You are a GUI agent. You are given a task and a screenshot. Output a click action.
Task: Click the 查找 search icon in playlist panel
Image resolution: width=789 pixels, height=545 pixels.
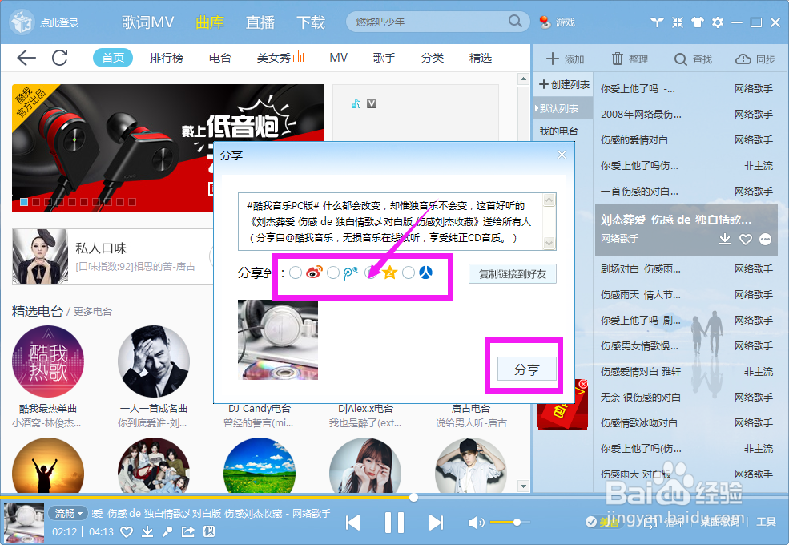pyautogui.click(x=680, y=59)
